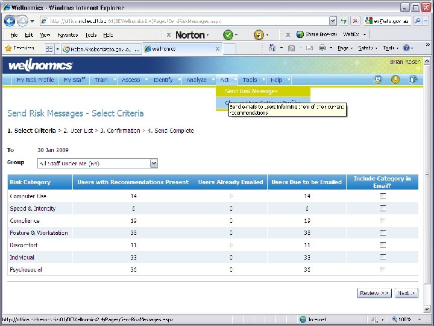Check Include Category for Speed & Intensity

pyautogui.click(x=383, y=208)
